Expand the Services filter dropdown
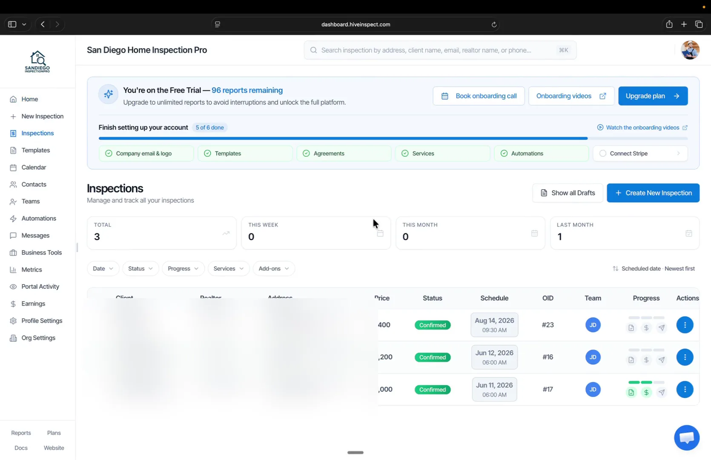This screenshot has width=711, height=460. pos(229,269)
